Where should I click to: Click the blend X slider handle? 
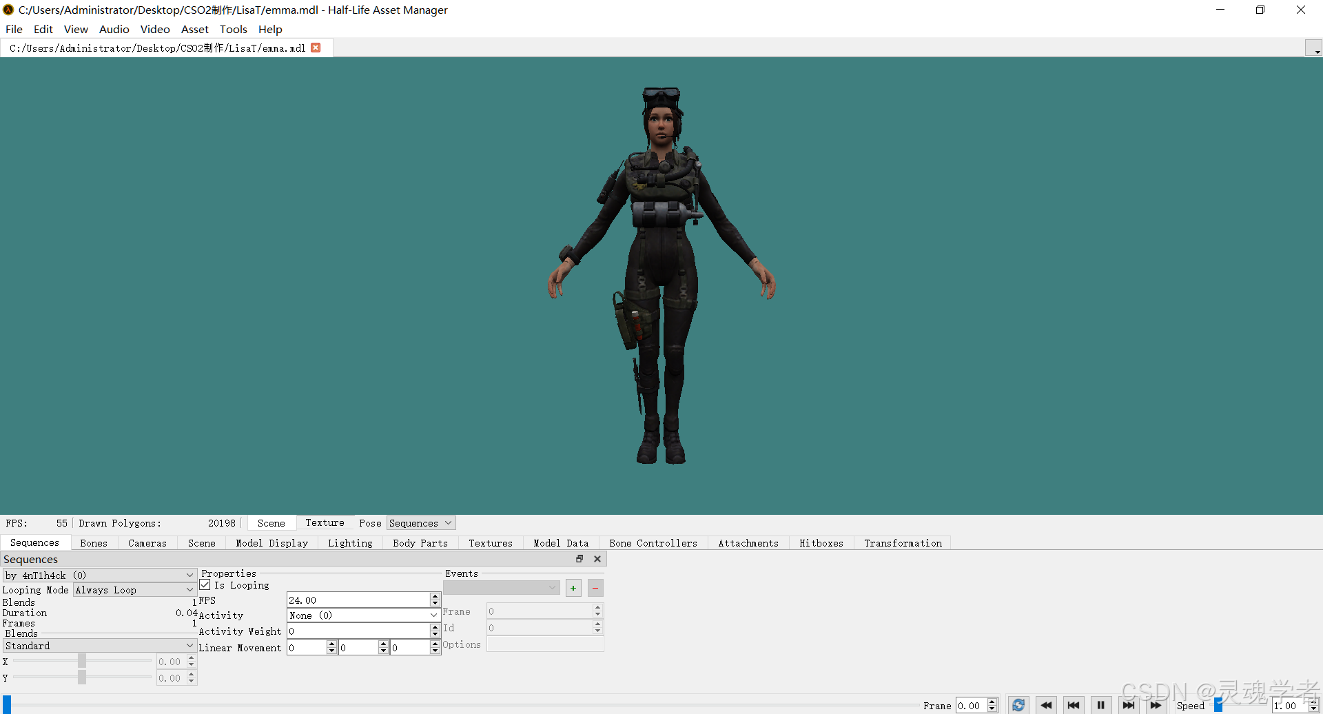(82, 661)
